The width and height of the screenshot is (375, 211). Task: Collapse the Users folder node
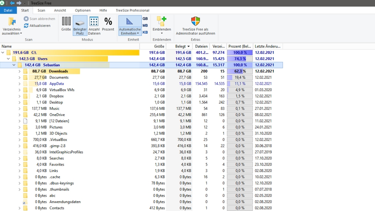click(x=9, y=59)
